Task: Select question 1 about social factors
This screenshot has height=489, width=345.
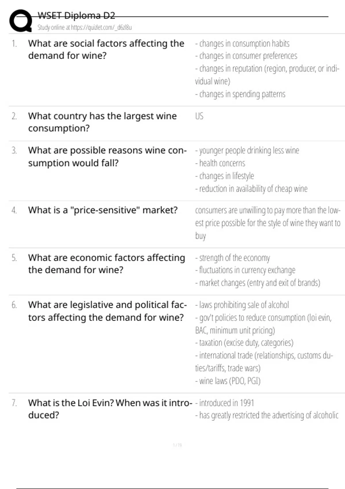Action: point(106,49)
